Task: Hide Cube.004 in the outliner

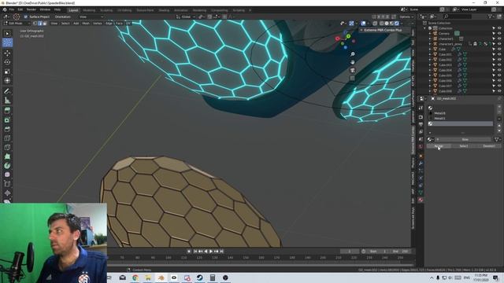Action: pos(499,70)
